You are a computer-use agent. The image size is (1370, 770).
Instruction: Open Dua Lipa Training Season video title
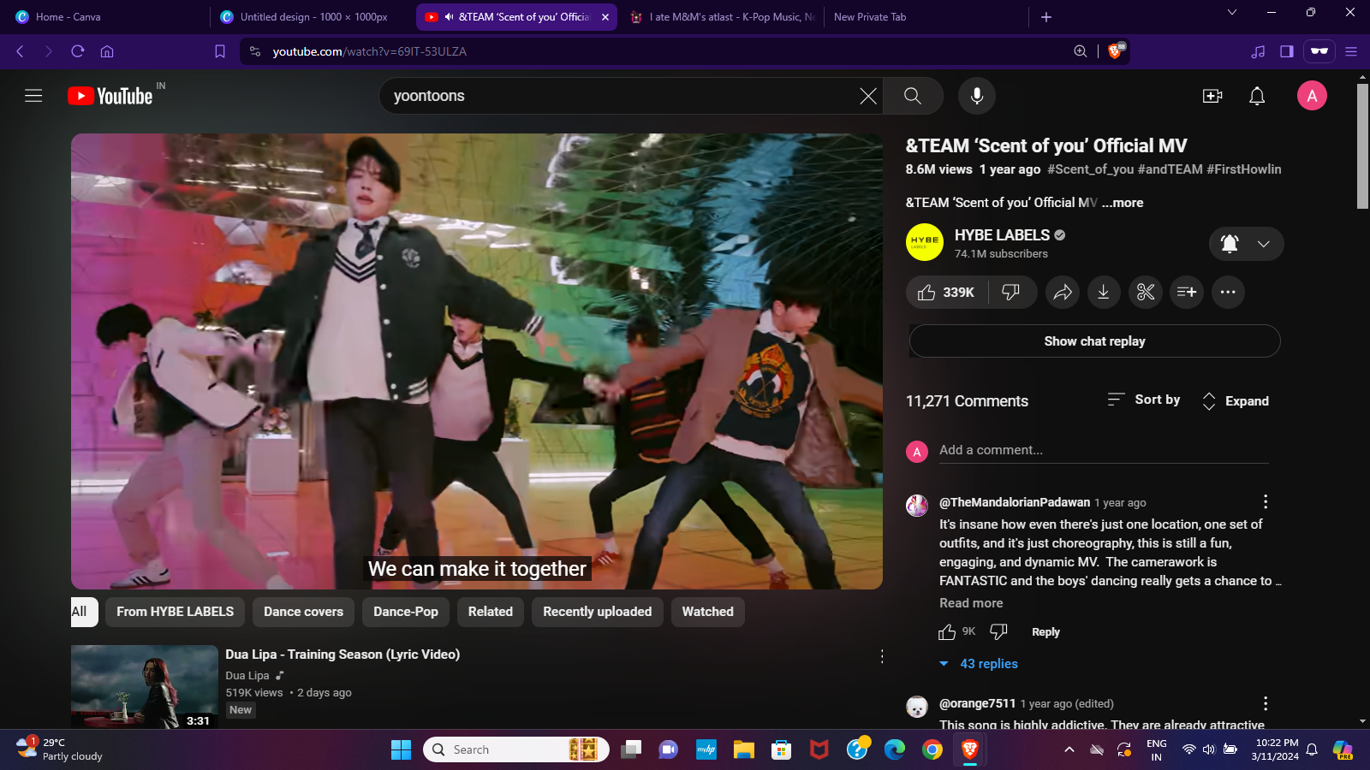342,654
